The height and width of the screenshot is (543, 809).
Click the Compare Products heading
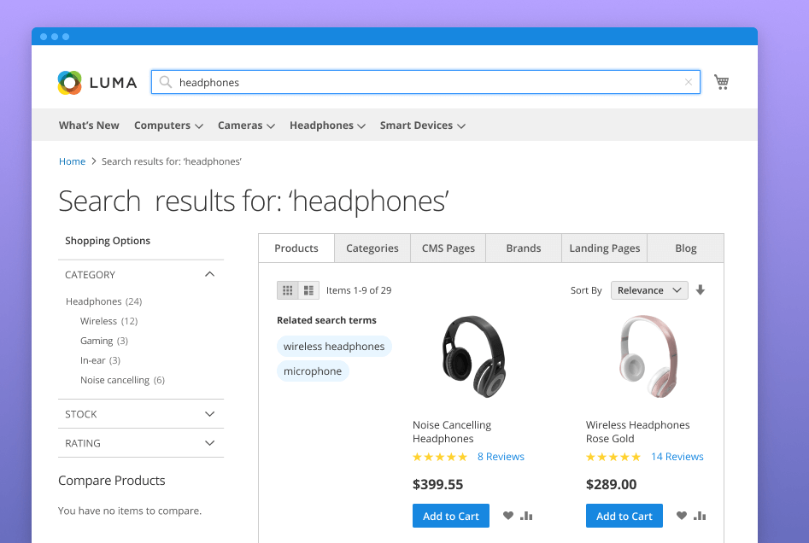111,481
